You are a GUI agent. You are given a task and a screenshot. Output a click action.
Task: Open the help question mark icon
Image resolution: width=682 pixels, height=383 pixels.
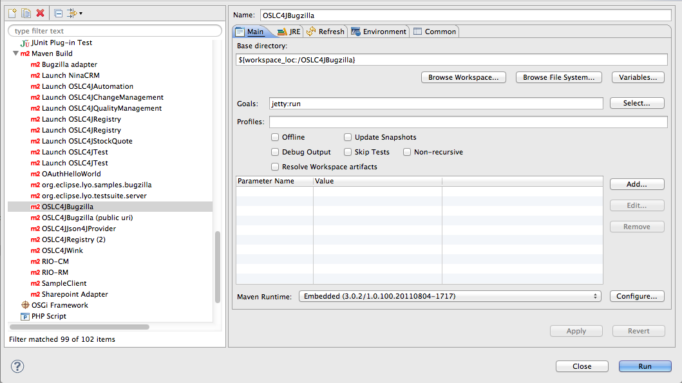click(x=17, y=366)
